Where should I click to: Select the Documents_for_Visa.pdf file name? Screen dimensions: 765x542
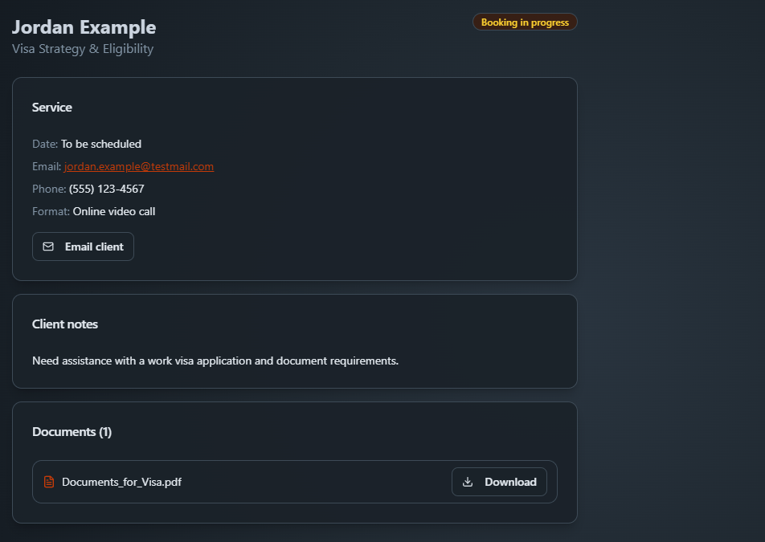(121, 482)
